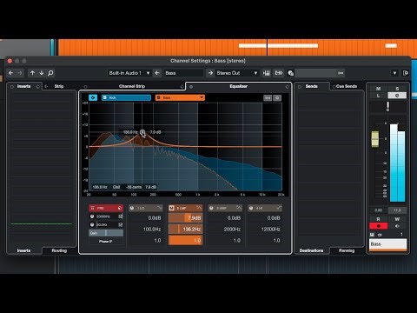Solo the Bass channel in EQ header
The height and width of the screenshot is (313, 417).
click(x=159, y=97)
